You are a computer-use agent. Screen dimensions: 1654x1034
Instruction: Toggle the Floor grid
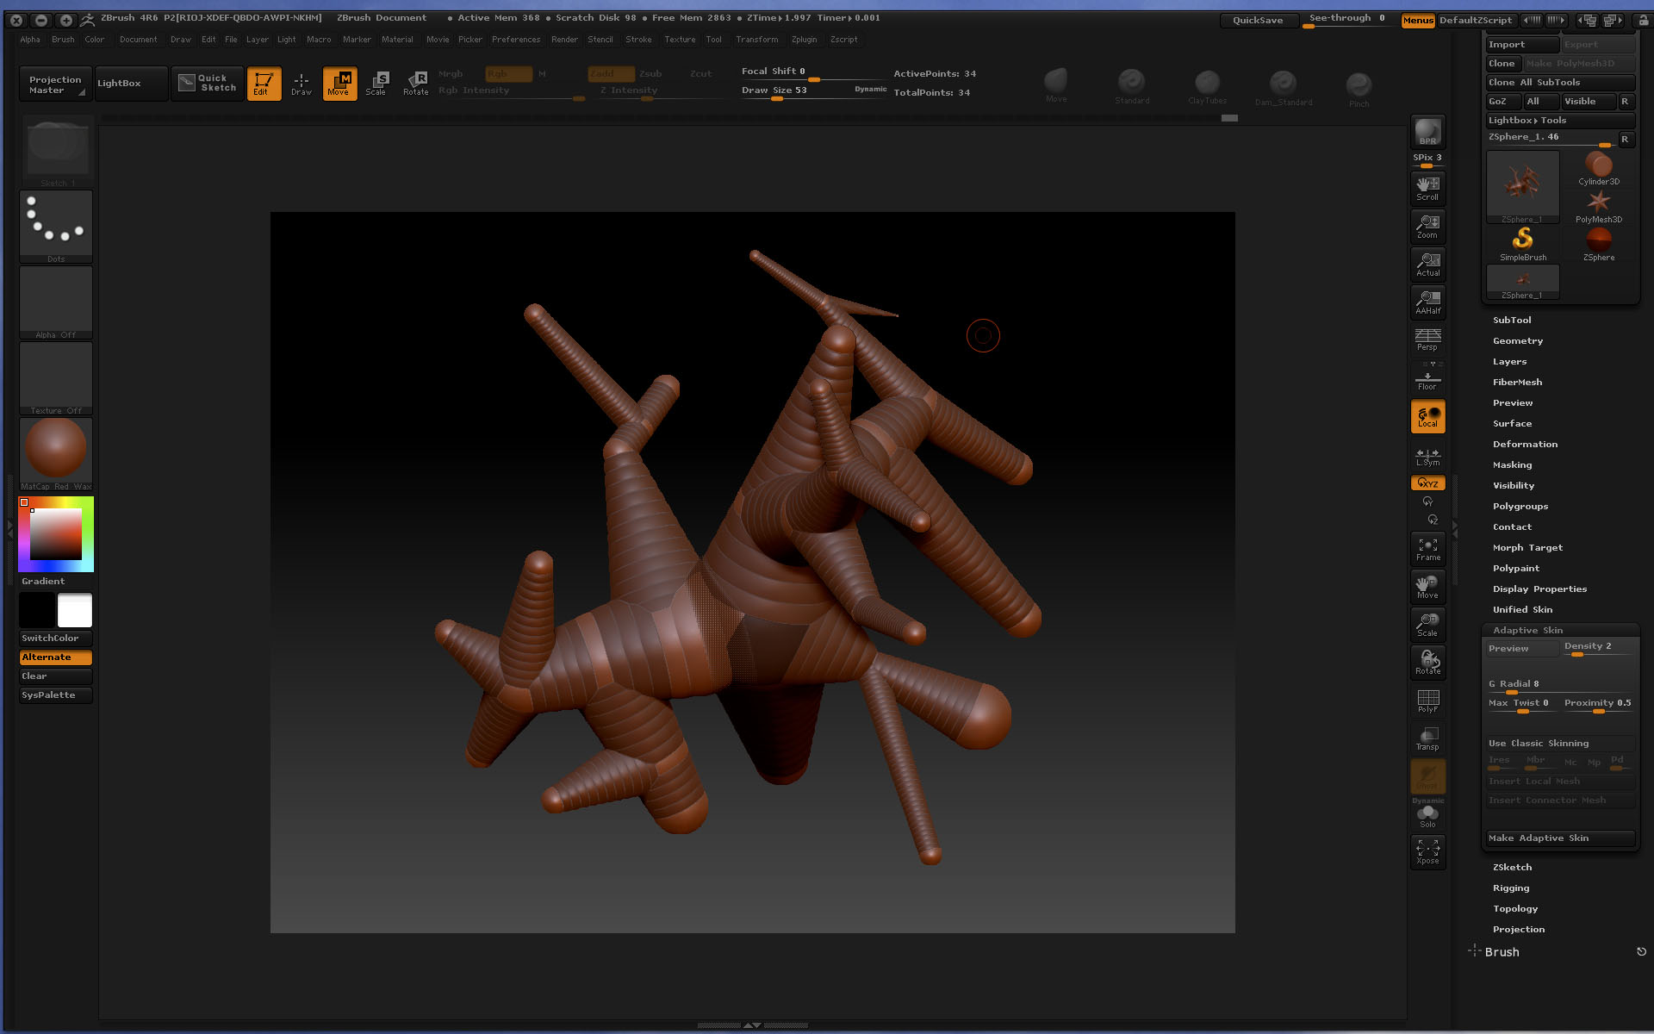1427,379
